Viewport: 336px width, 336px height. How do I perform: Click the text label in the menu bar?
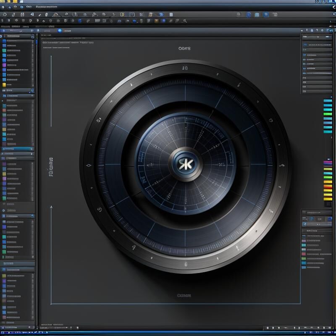(x=46, y=7)
